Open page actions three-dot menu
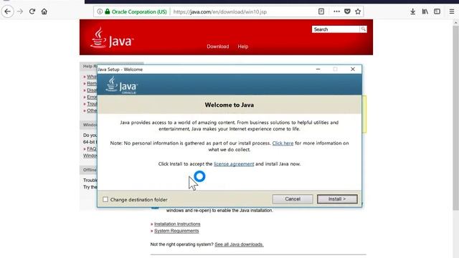 point(336,11)
